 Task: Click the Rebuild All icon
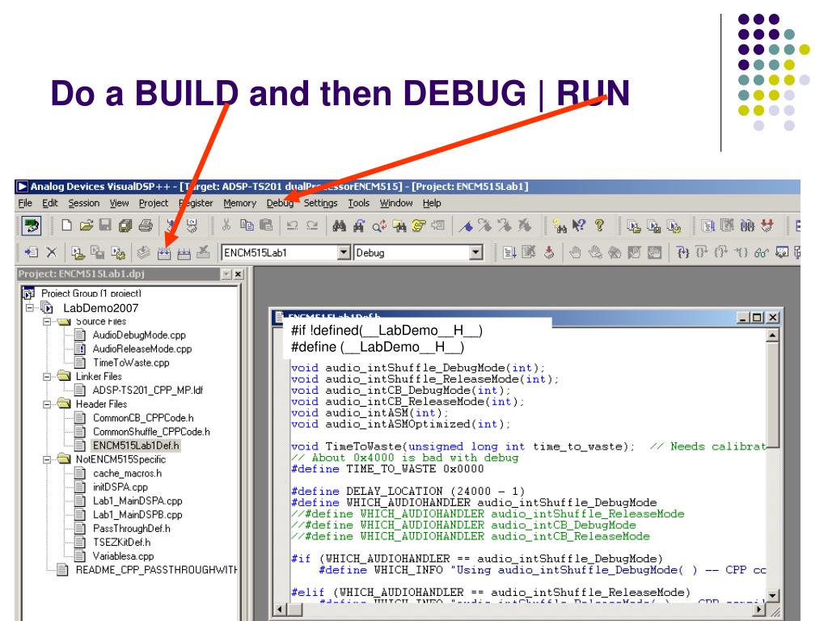click(x=184, y=253)
